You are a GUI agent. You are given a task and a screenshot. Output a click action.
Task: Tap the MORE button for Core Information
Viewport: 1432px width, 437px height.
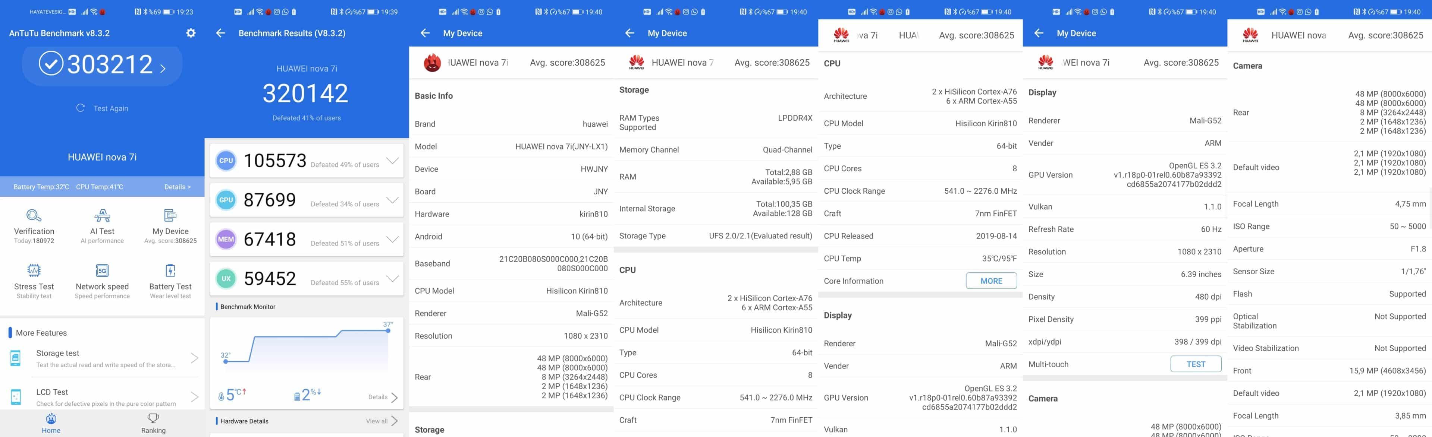(991, 281)
